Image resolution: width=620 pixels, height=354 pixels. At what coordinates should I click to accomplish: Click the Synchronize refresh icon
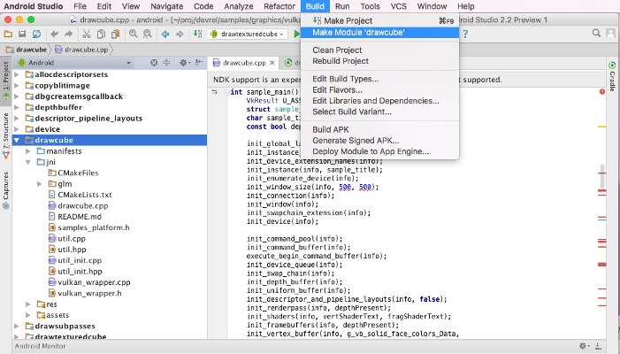[36, 34]
